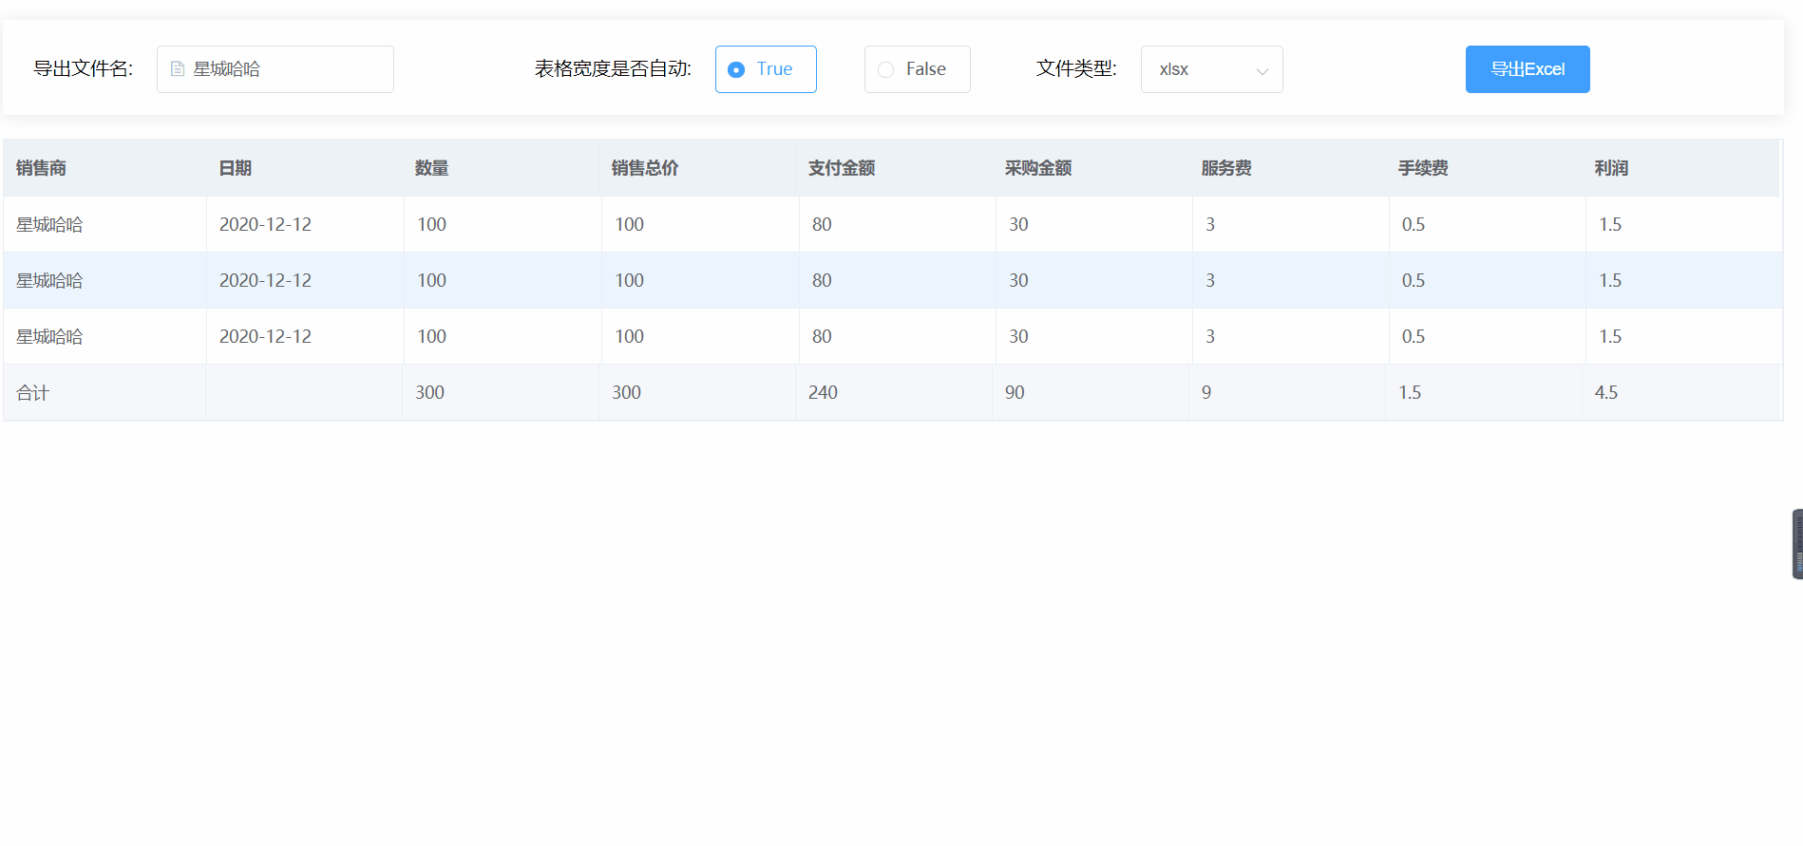The width and height of the screenshot is (1803, 846).
Task: Click the 销售商 column header
Action: pos(41,168)
